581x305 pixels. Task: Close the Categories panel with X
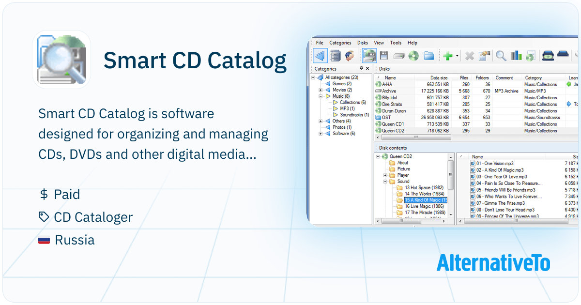click(368, 69)
